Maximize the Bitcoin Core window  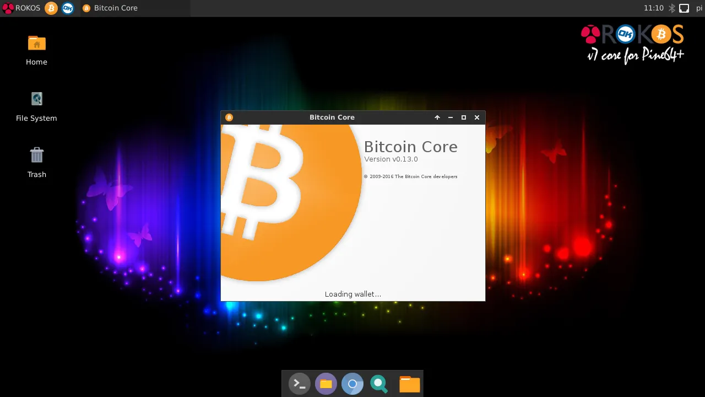click(x=464, y=117)
